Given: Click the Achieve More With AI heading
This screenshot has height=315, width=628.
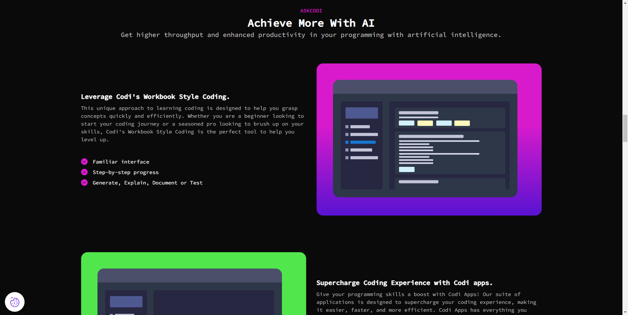Looking at the screenshot, I should tap(311, 23).
